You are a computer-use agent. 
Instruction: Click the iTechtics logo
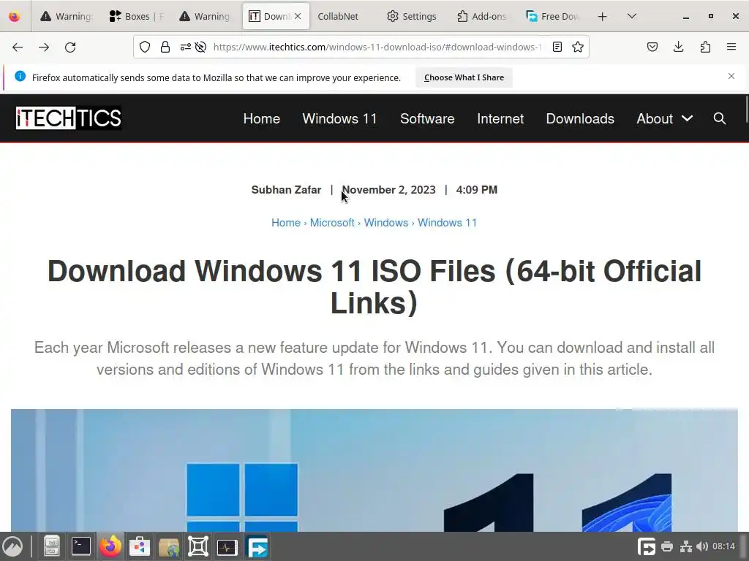pyautogui.click(x=68, y=118)
